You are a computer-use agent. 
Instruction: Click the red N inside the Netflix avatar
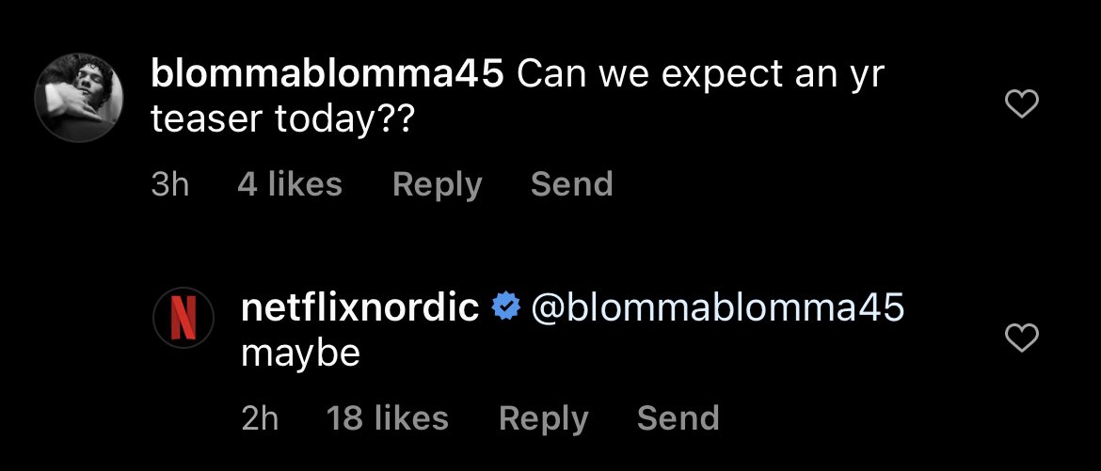[183, 318]
